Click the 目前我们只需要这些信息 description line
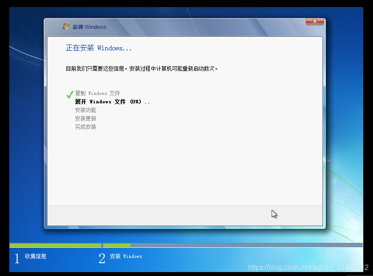 (142, 68)
